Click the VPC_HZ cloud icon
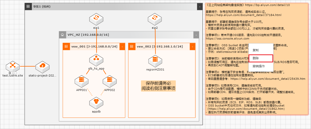The image size is (311, 129). (x=62, y=35)
